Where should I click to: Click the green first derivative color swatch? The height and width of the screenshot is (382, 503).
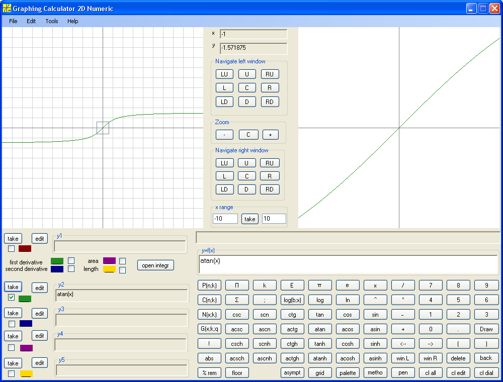pyautogui.click(x=57, y=261)
